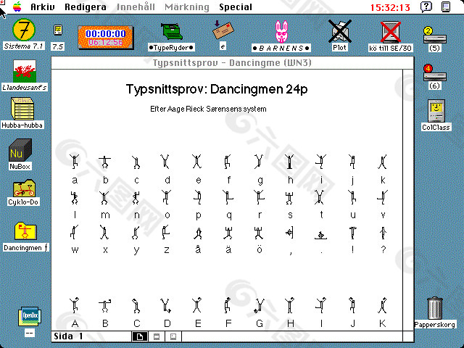This screenshot has height=348, width=464.
Task: Click the orange timer clock display
Action: [x=104, y=37]
